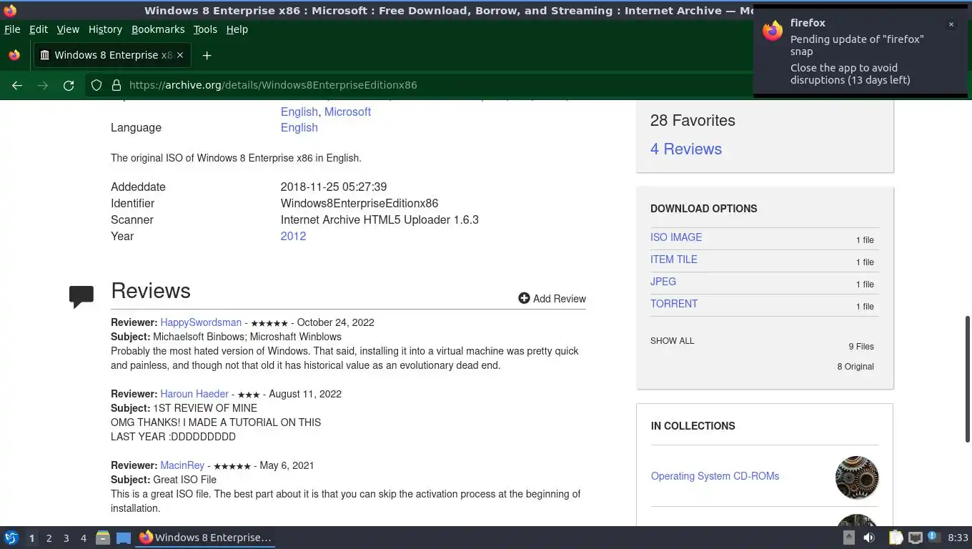Click the 8:33 clock in tray

pyautogui.click(x=958, y=538)
